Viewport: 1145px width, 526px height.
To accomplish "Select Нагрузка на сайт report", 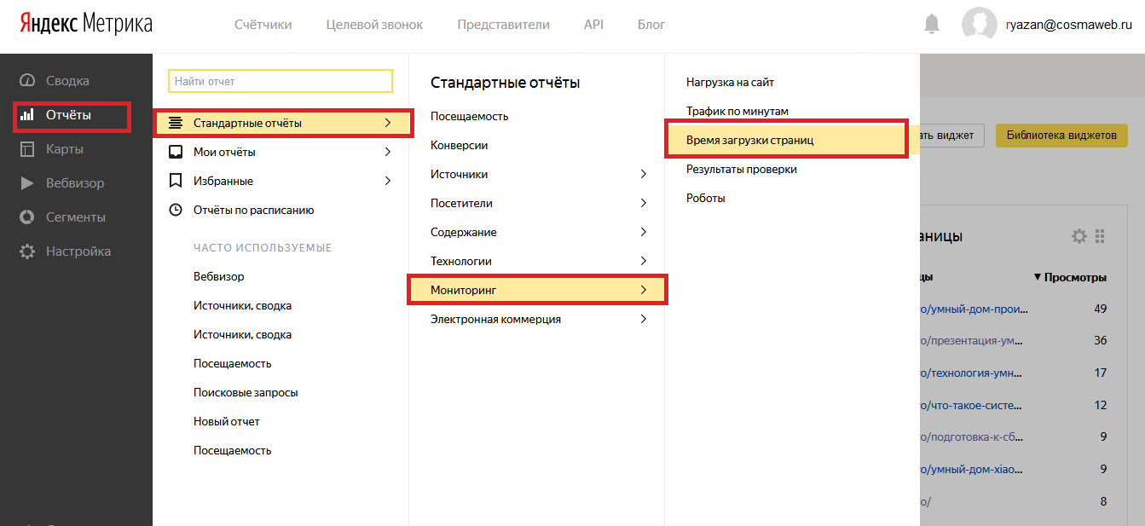I will pyautogui.click(x=730, y=82).
